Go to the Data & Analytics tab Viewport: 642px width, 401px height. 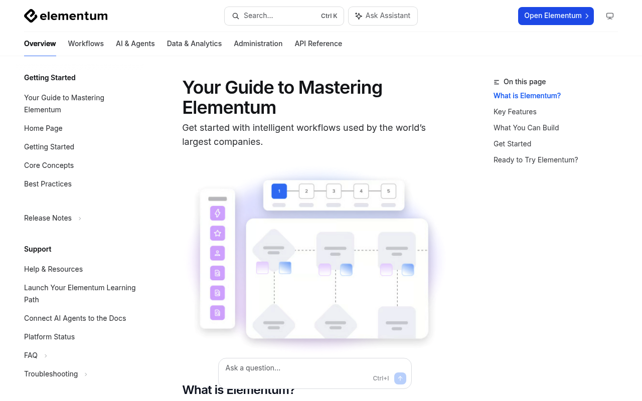pos(194,44)
